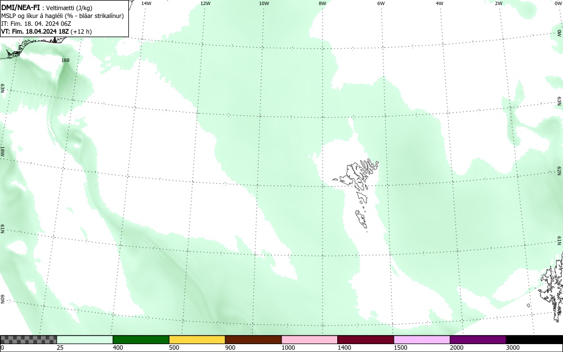Click the "6W" longitude label
The width and height of the screenshot is (563, 352).
(x=381, y=3)
